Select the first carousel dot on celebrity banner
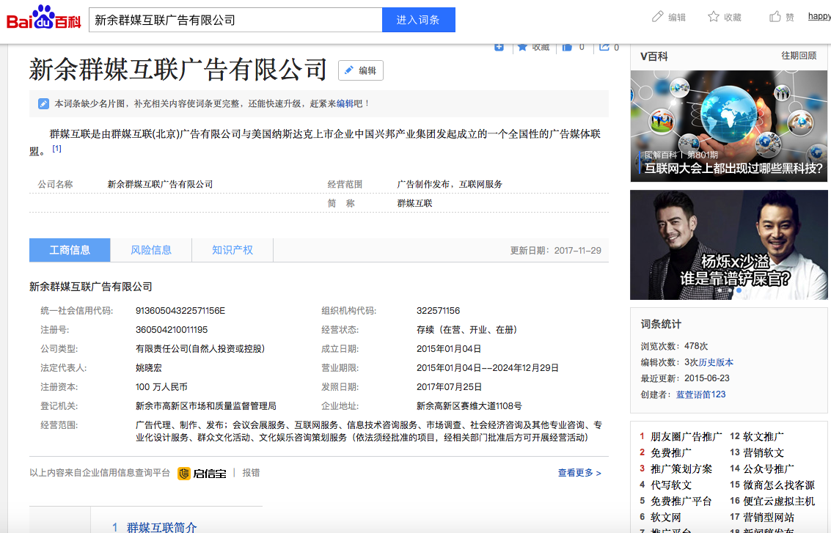 tap(718, 290)
